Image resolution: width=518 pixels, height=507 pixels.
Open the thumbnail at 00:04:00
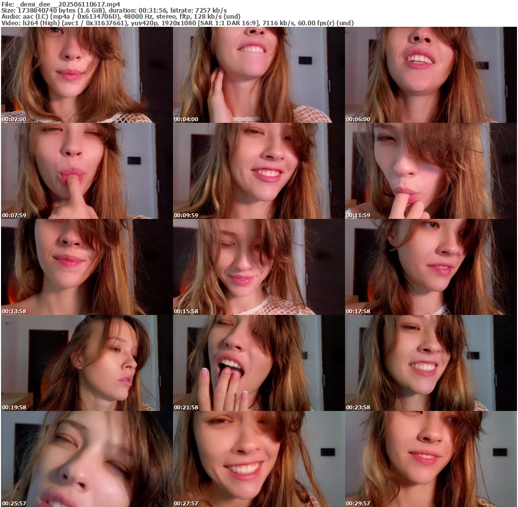click(x=258, y=75)
